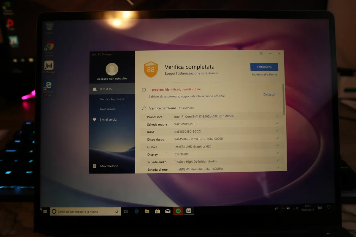Screen dimensions: 356x237
Task: Open the PC Manager hamburger menu
Action: point(261,53)
